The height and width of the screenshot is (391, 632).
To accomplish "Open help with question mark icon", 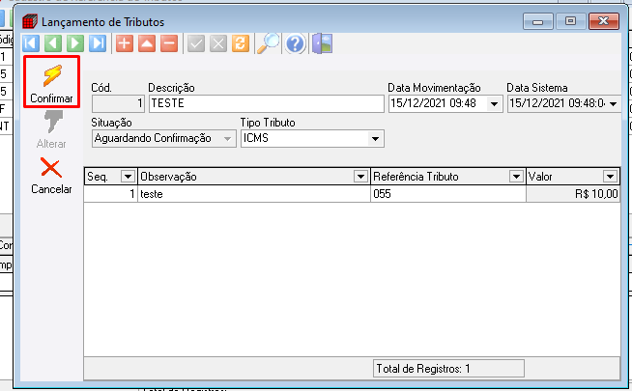I will click(x=295, y=43).
